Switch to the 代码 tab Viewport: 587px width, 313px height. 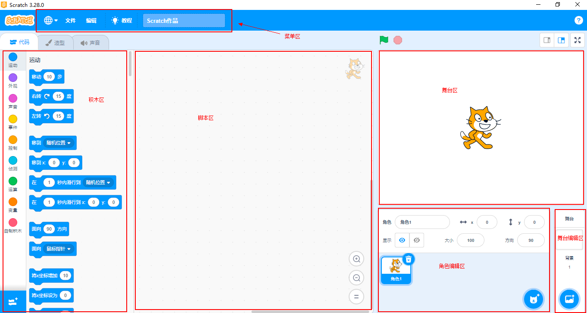[19, 42]
